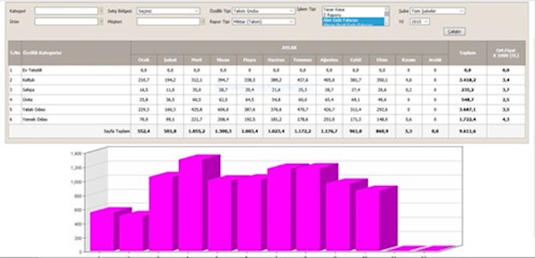Click into the Müşteri input field

click(168, 22)
